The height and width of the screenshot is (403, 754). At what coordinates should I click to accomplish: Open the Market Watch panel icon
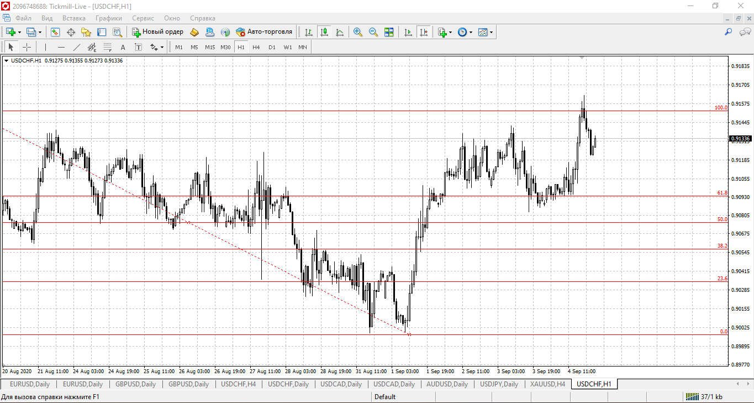click(x=55, y=32)
